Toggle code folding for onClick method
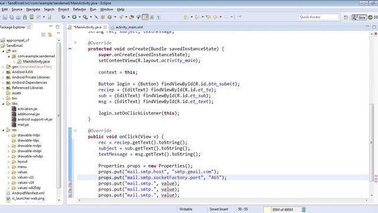 coord(76,131)
